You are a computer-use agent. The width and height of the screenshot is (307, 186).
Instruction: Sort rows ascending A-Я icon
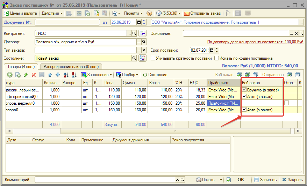[x=66, y=75]
